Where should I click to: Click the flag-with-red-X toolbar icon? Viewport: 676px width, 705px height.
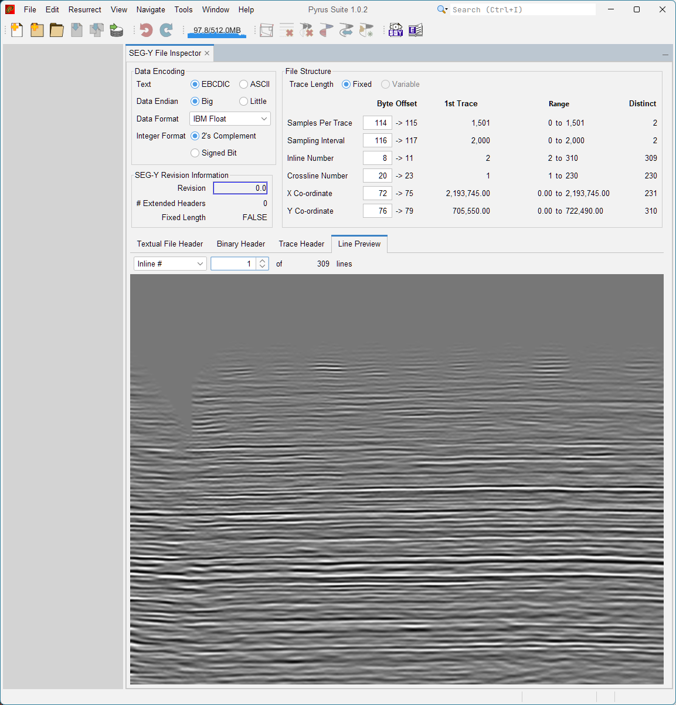(307, 30)
